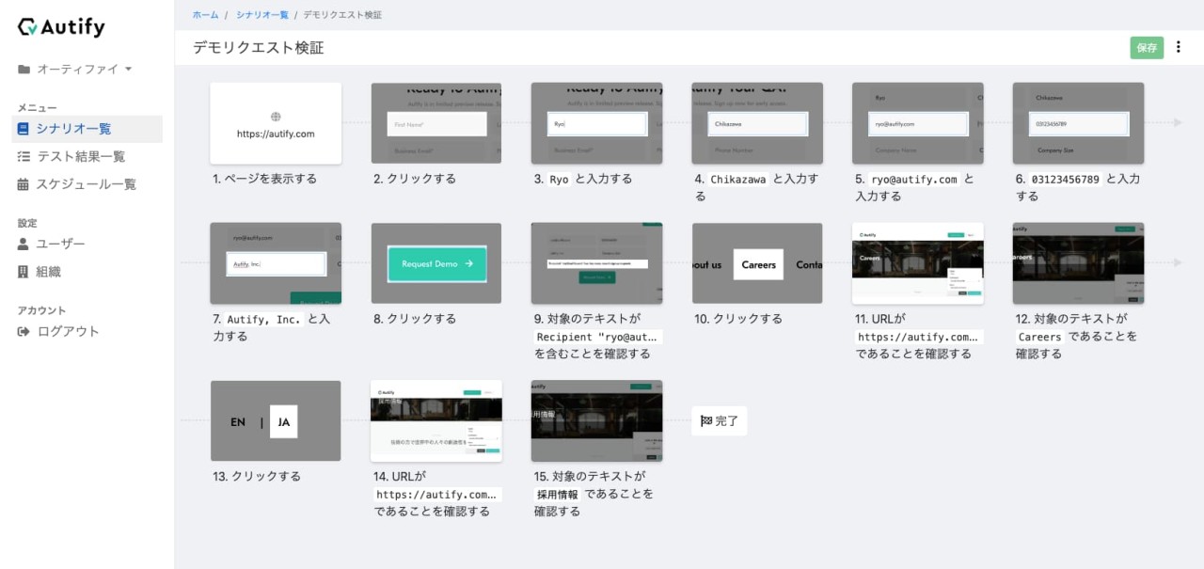This screenshot has height=569, width=1204.
Task: Open step 11 URL check thumbnail
Action: (x=918, y=263)
